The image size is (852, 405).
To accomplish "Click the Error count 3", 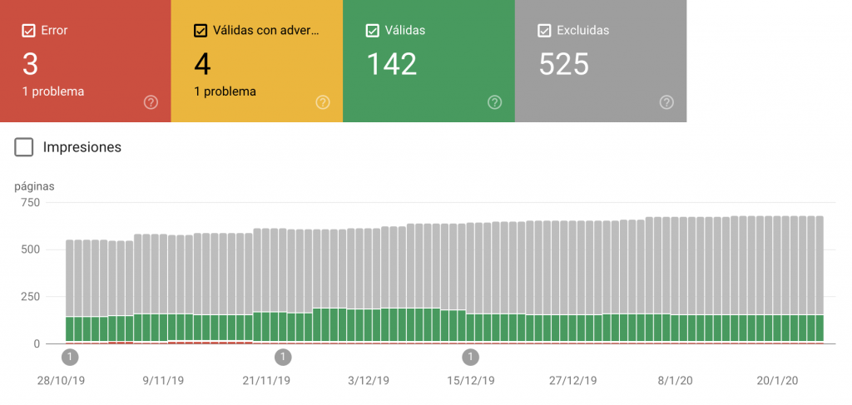I will [x=31, y=64].
